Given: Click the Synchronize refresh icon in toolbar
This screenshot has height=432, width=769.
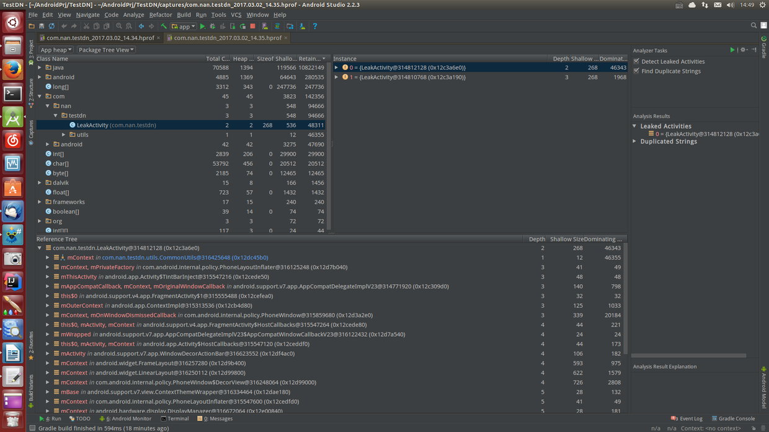Looking at the screenshot, I should [x=51, y=27].
